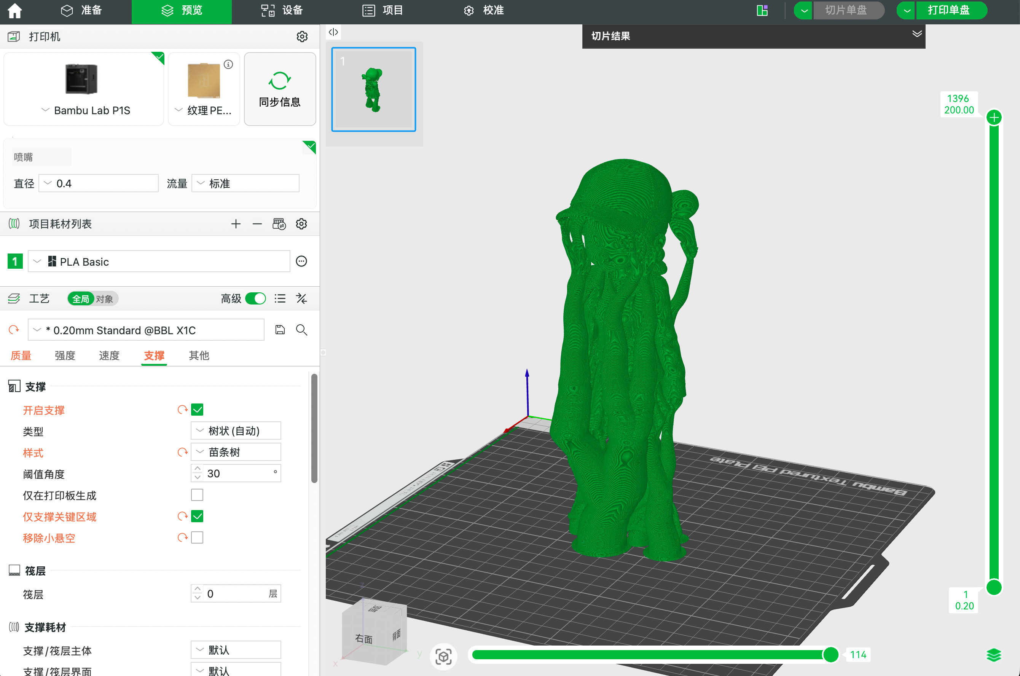
Task: Click the 筏层 layers value field
Action: [236, 594]
